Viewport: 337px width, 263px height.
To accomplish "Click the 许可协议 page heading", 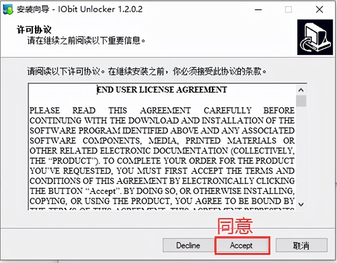I will click(x=34, y=29).
